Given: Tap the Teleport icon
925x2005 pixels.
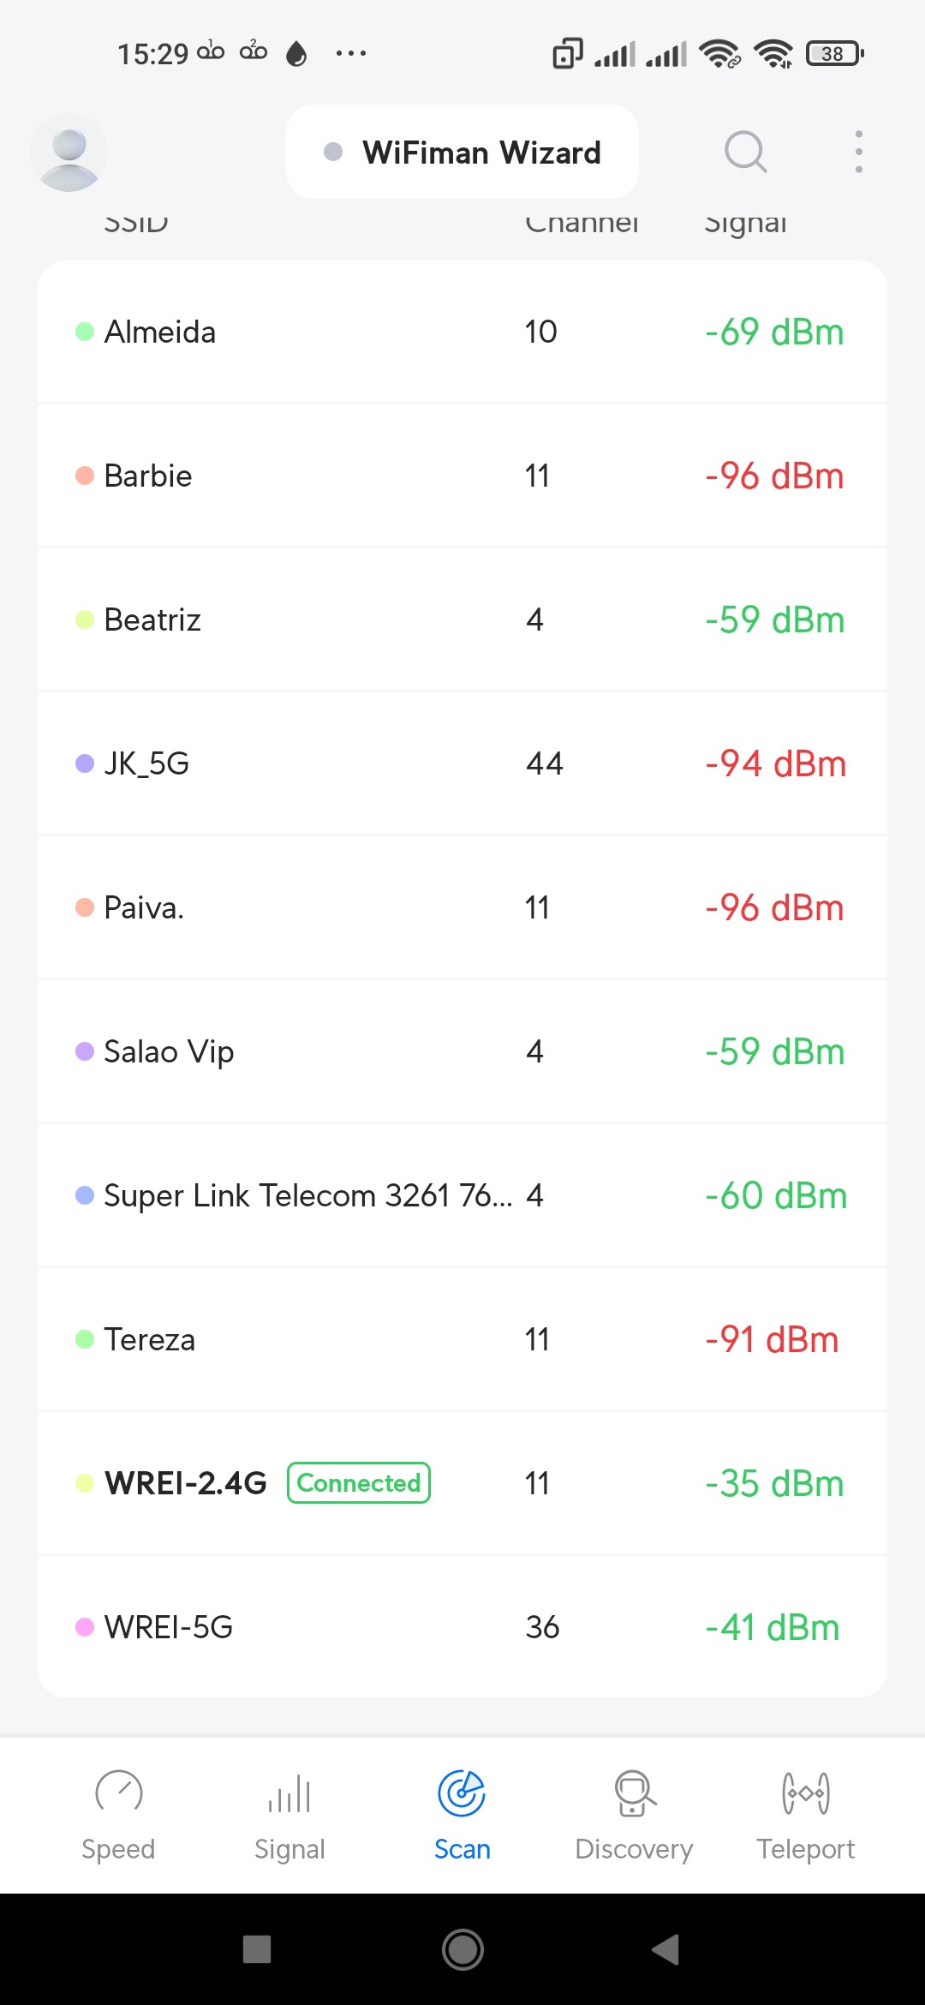Looking at the screenshot, I should [806, 1793].
